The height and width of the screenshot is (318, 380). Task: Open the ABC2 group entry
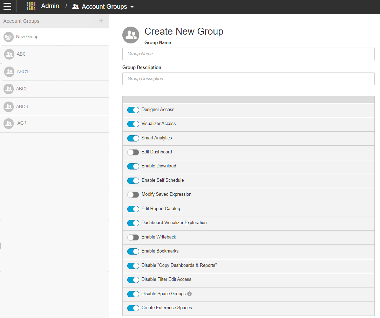point(22,89)
